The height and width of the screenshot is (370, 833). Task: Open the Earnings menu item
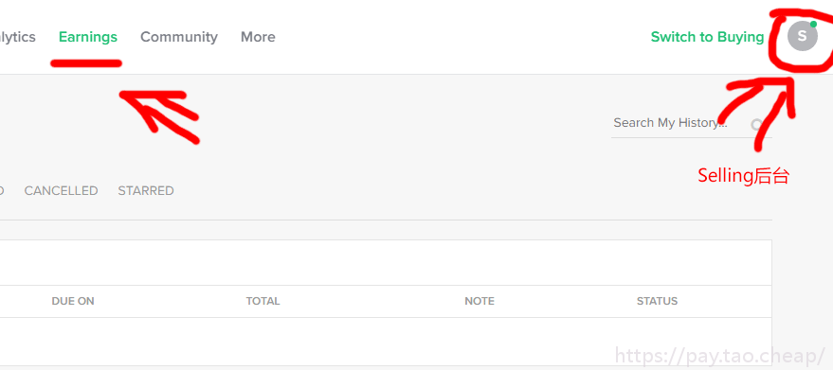click(87, 37)
